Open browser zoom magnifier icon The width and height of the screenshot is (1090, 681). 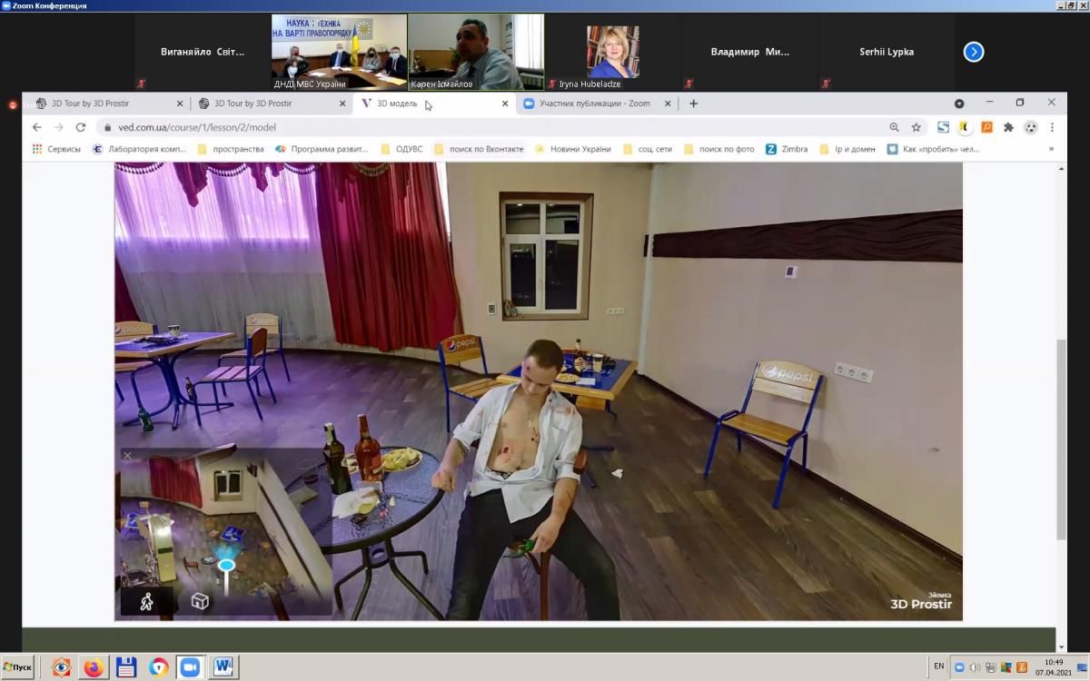(x=895, y=127)
